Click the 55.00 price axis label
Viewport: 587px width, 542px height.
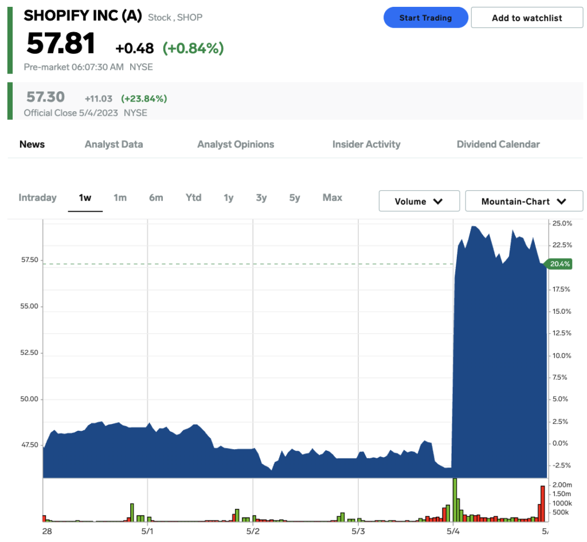tap(29, 306)
